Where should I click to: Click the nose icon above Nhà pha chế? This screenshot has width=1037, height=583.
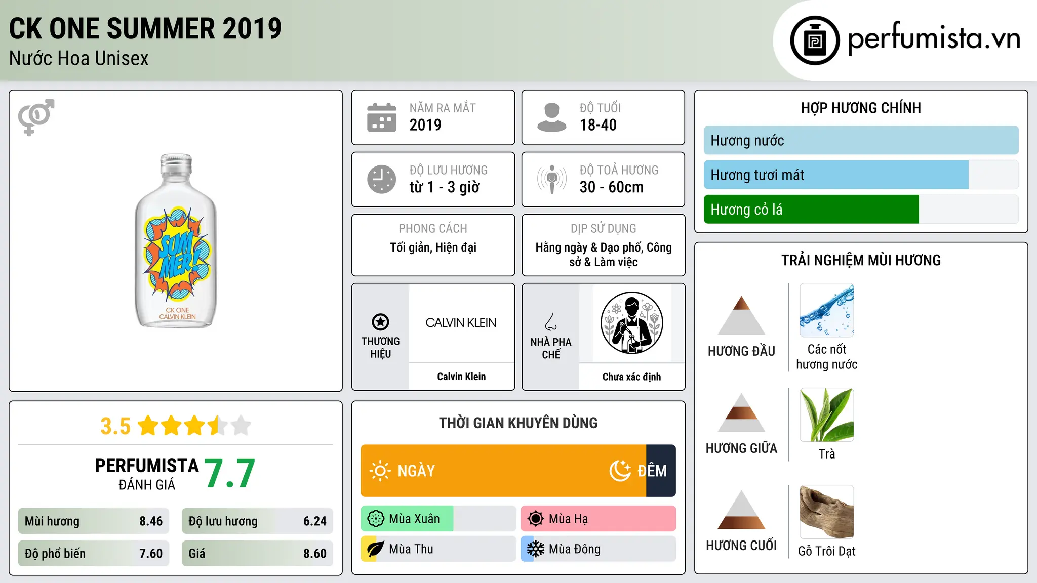click(x=551, y=322)
